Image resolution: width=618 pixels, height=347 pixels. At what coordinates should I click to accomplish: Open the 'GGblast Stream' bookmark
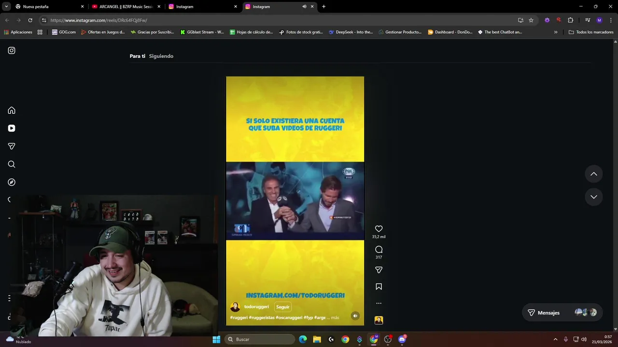202,32
